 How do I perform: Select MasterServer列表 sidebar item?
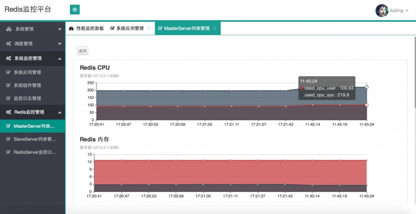[32, 126]
